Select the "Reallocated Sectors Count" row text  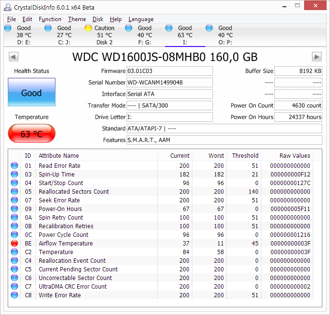74,191
